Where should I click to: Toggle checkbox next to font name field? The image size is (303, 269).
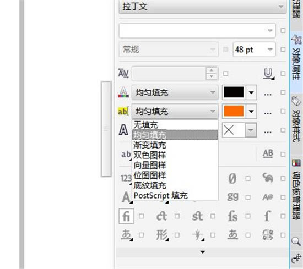pos(283,30)
